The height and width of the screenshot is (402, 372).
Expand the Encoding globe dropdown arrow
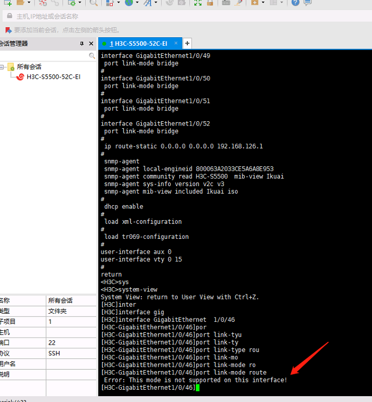pos(137,3)
